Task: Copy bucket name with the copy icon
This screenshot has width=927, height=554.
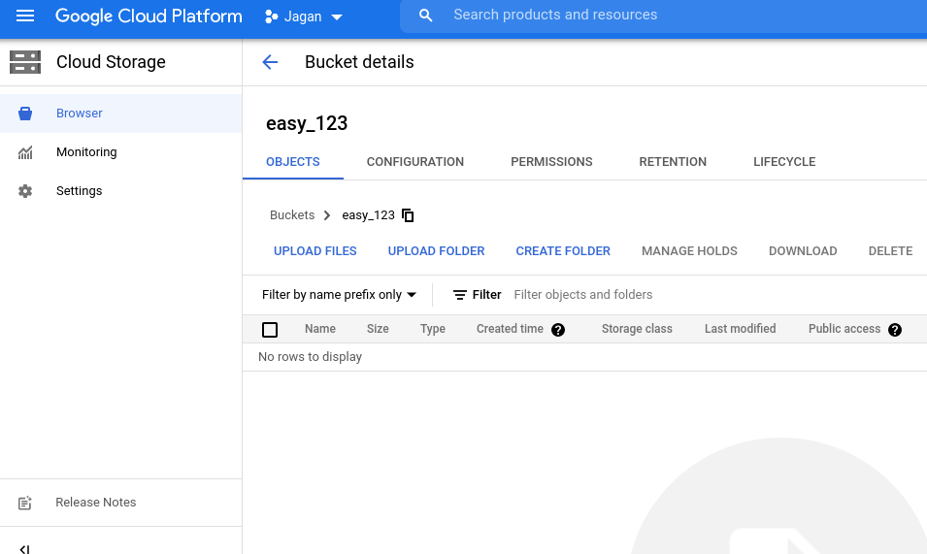Action: 408,215
